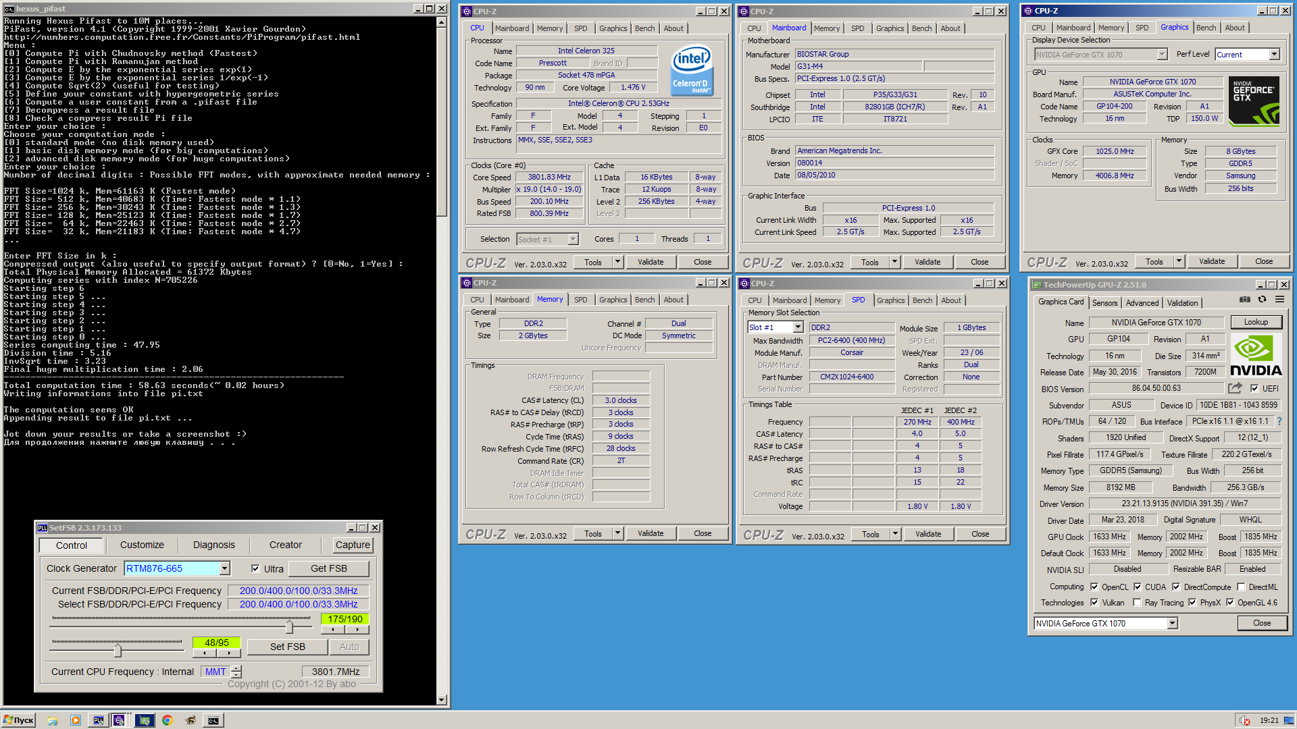1297x729 pixels.
Task: Click Validate in the CPU-Z Mainboard window
Action: pyautogui.click(x=927, y=262)
